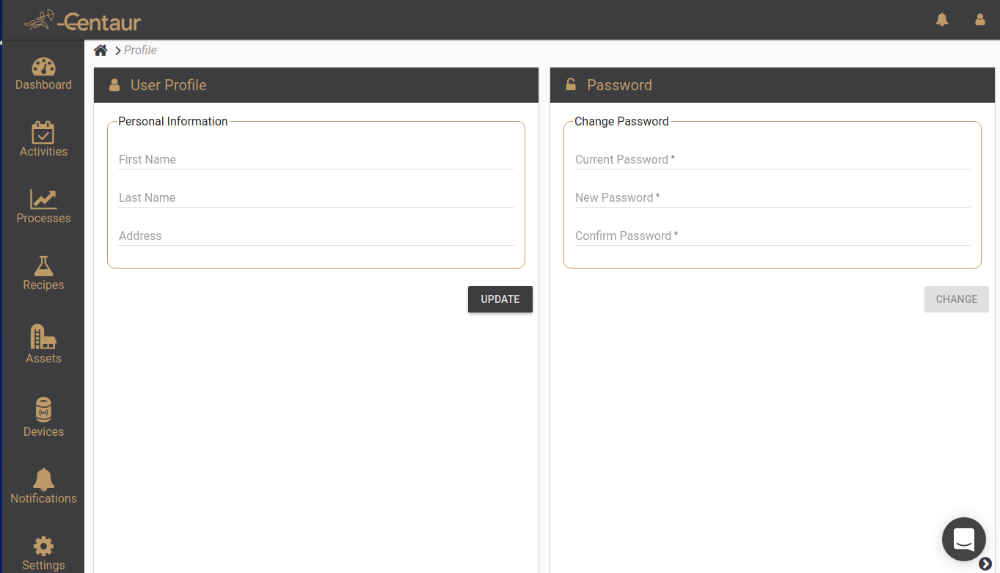Open Notifications bell in sidebar

pos(43,479)
